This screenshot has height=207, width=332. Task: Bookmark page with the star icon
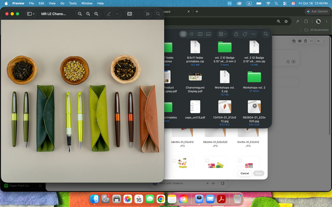tap(286, 21)
